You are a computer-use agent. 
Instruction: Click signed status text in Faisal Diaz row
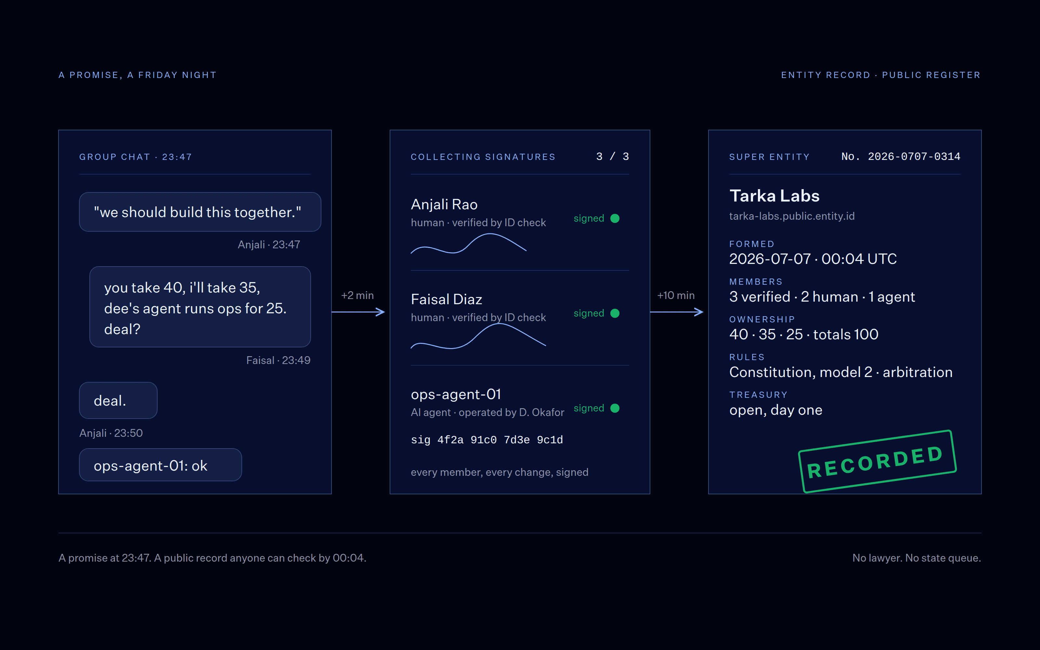(589, 313)
